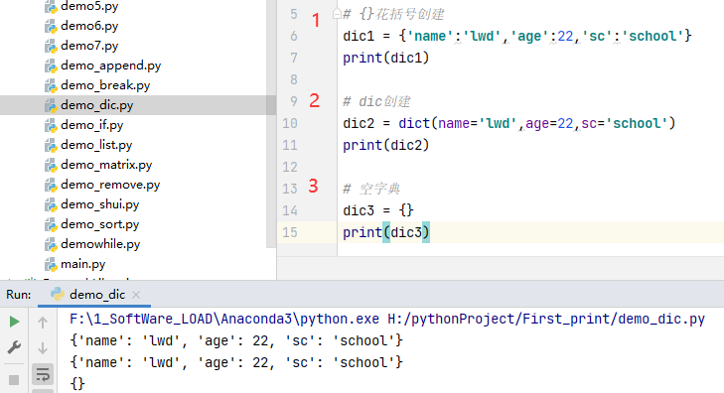Place cursor on dic2 = dict(...) line
This screenshot has height=393, width=724.
pyautogui.click(x=508, y=123)
